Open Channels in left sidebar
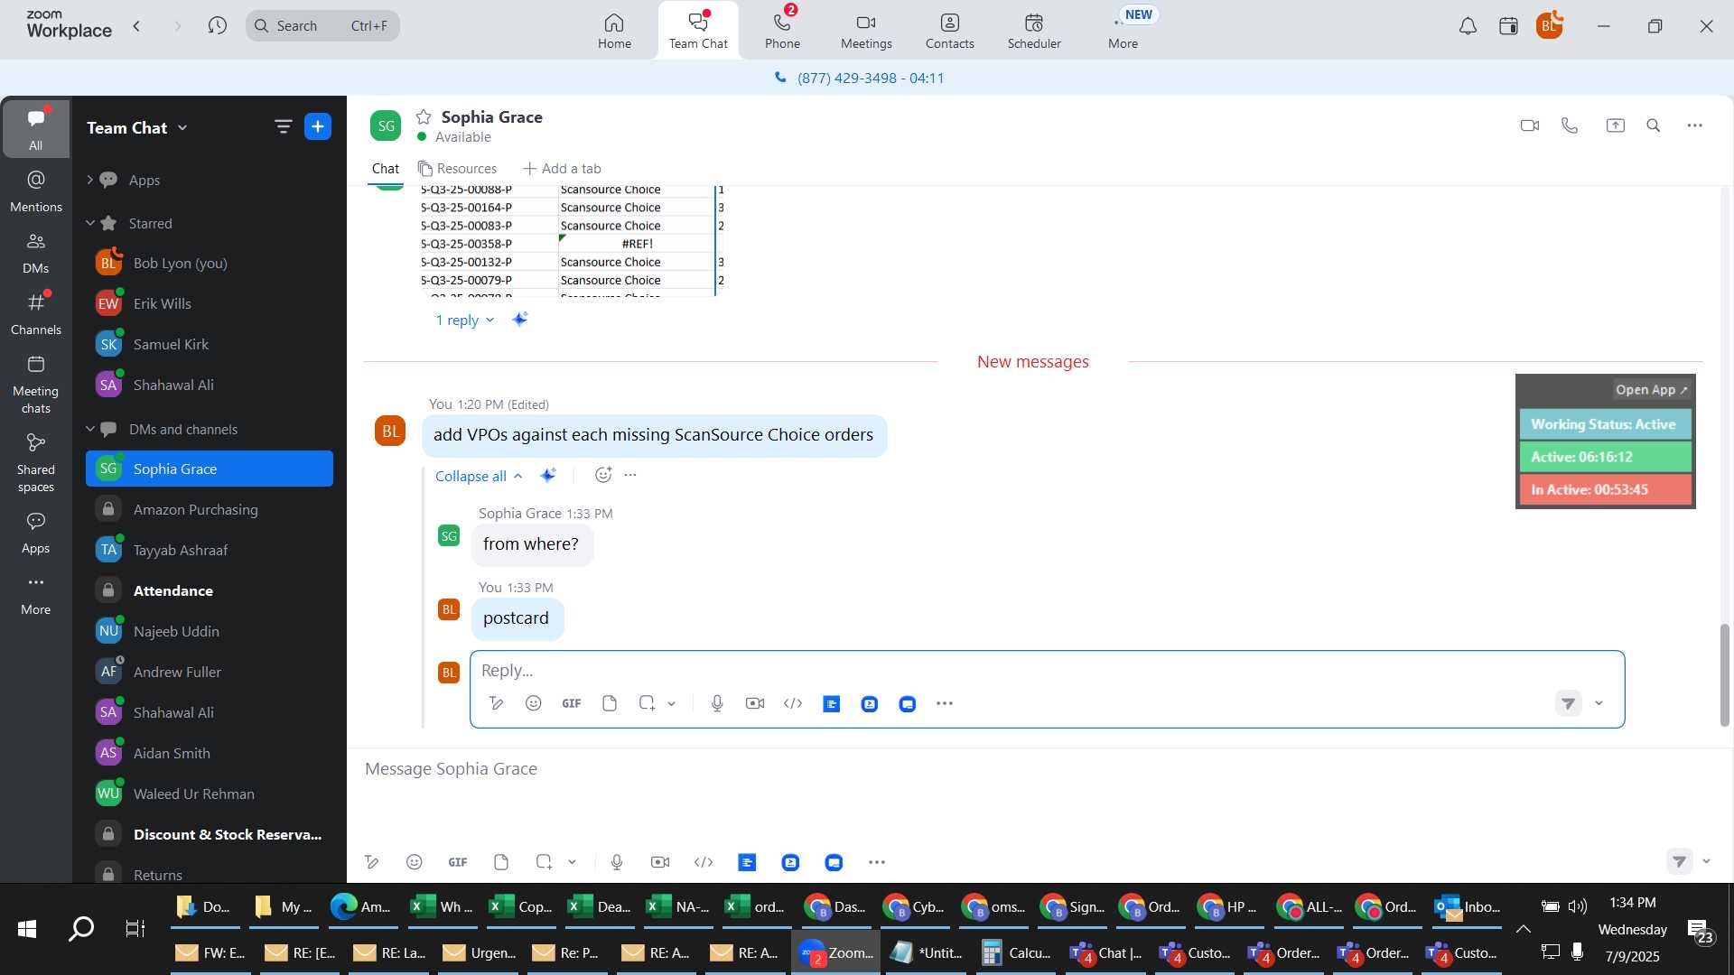Viewport: 1734px width, 975px height. [x=35, y=314]
